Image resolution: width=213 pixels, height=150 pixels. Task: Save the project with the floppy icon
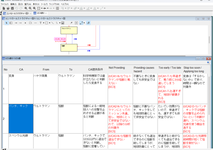12,8
